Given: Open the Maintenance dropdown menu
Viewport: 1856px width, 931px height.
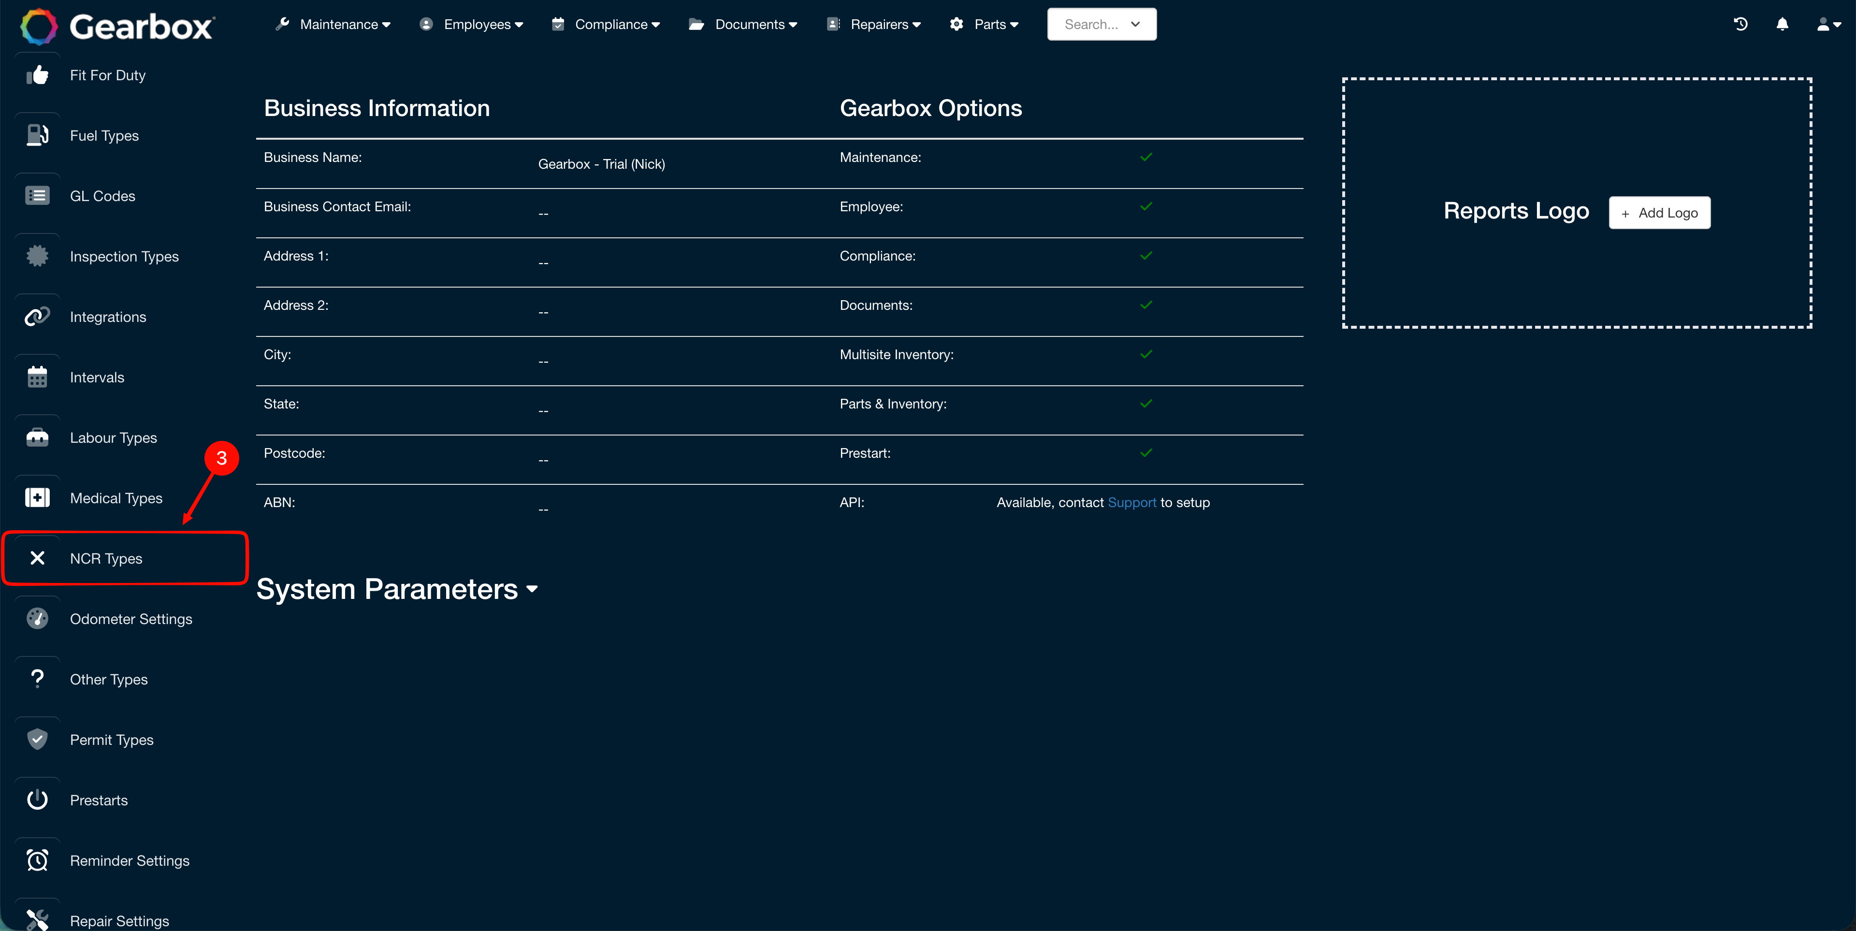Looking at the screenshot, I should (x=333, y=25).
